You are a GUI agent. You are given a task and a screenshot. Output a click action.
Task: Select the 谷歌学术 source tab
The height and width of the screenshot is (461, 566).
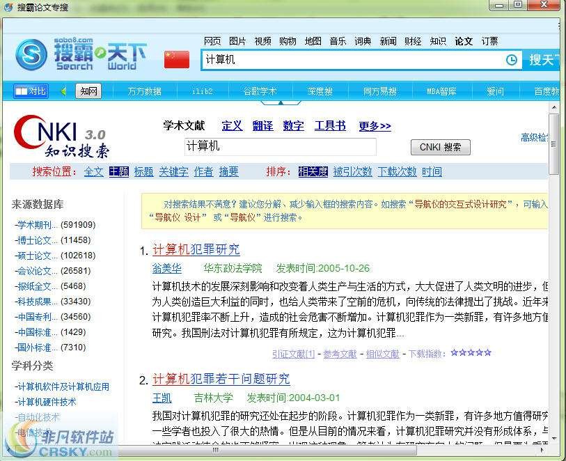[x=260, y=91]
